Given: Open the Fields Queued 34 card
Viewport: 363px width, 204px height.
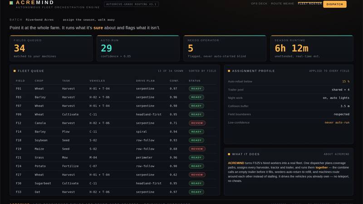Looking at the screenshot, I should [51, 48].
